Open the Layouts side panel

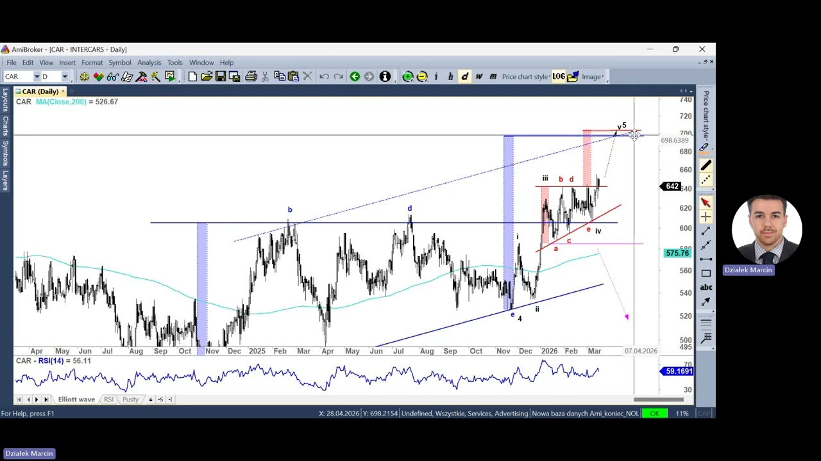5,101
